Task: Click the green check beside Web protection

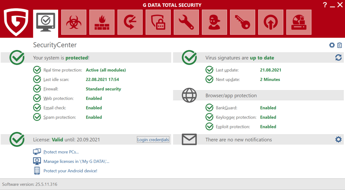Action: click(x=37, y=98)
